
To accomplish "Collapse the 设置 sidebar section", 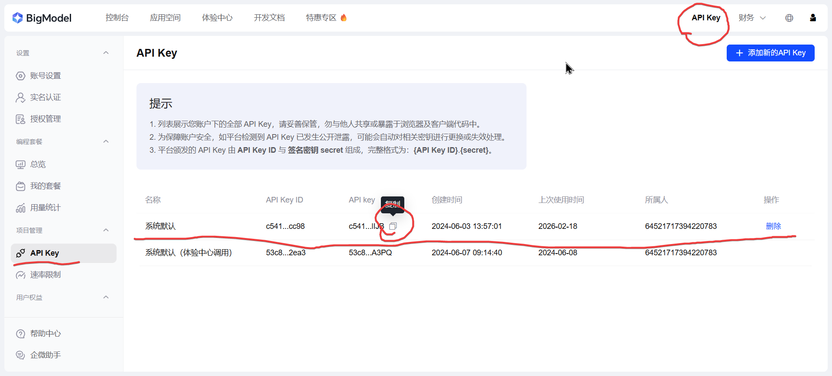I will coord(106,53).
